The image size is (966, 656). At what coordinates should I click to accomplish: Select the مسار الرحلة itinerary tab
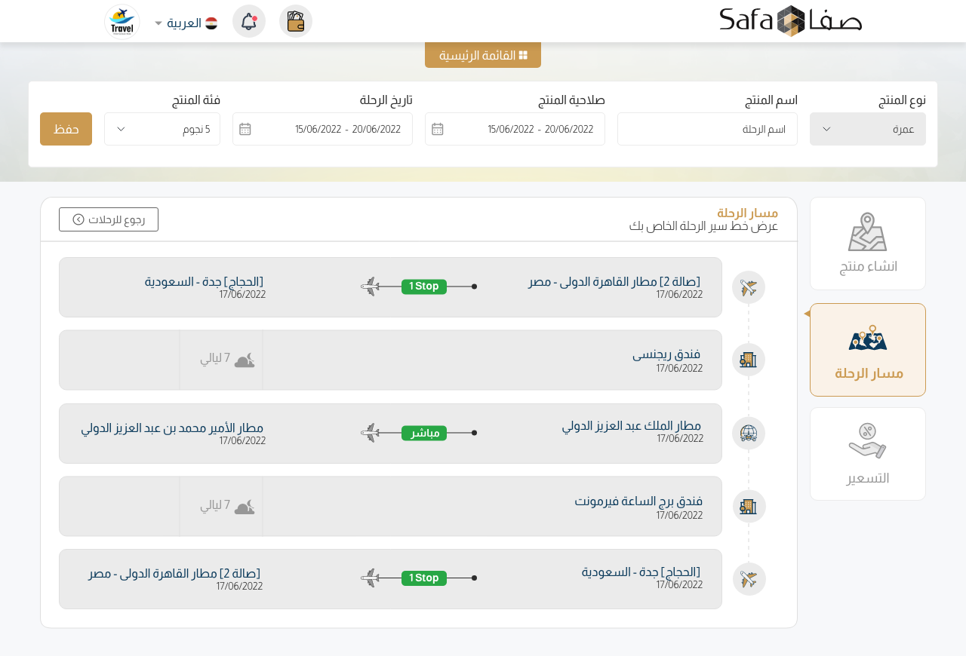pyautogui.click(x=867, y=350)
